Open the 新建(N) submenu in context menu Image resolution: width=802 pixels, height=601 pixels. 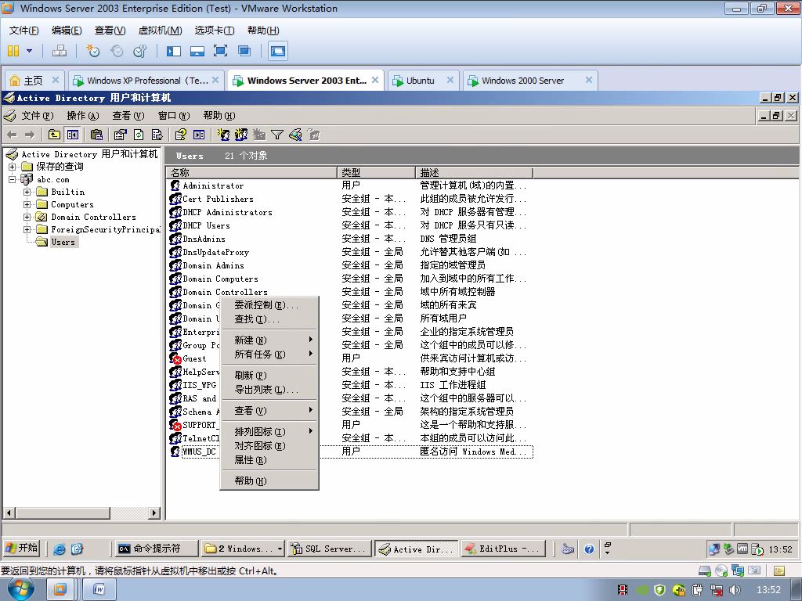coord(269,340)
